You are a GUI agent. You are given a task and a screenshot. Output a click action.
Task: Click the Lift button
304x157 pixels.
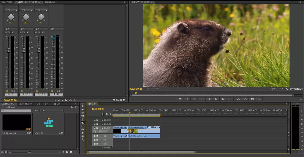[x=238, y=99]
